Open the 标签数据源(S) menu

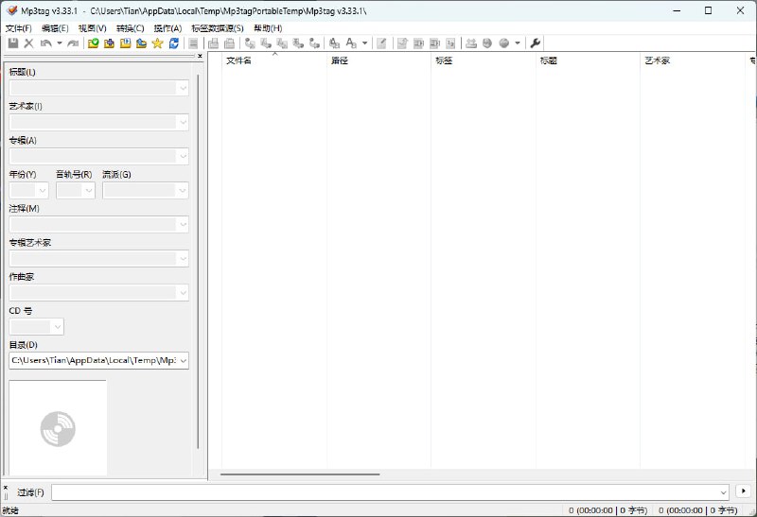click(217, 28)
